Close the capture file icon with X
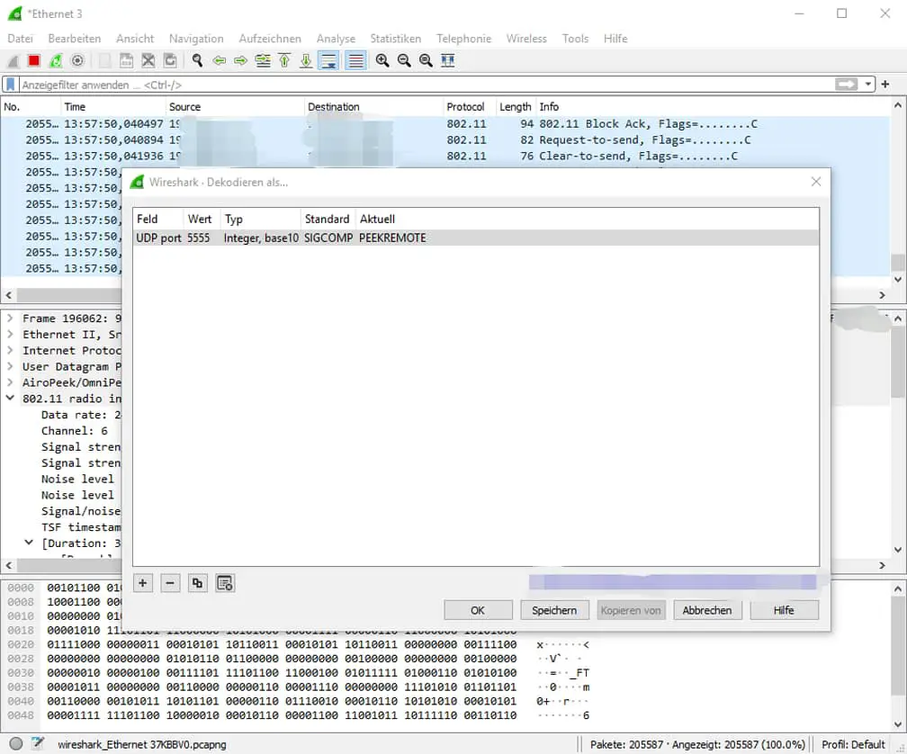 [148, 60]
